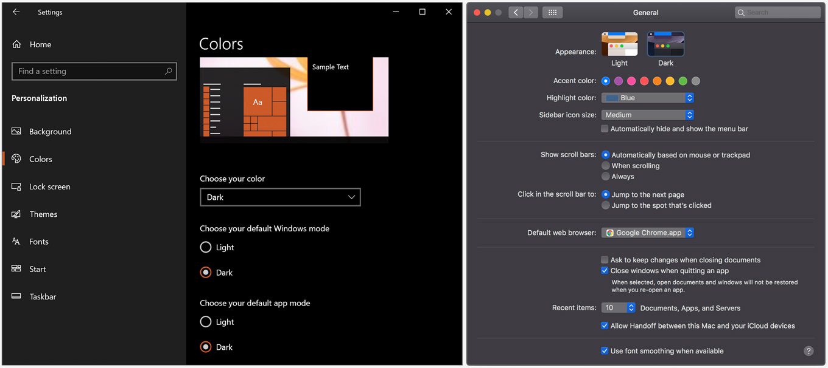Select Lock screen from the Personalization menu
This screenshot has width=828, height=368.
(50, 186)
